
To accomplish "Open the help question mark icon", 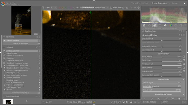I will (131, 8).
